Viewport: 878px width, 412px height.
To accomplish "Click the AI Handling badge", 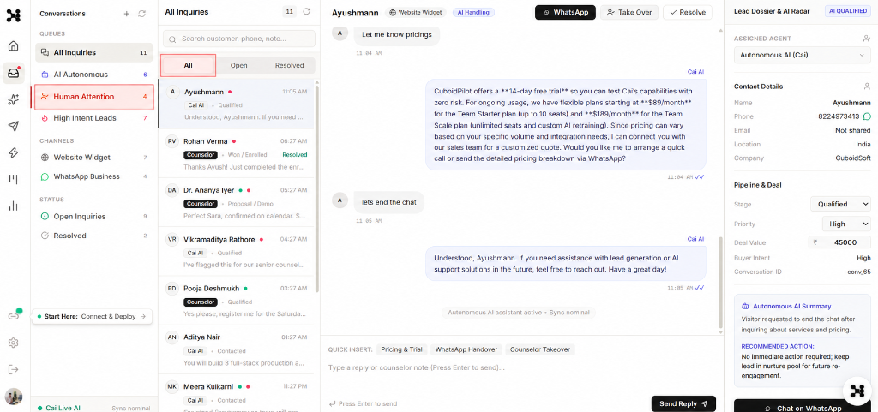I will pyautogui.click(x=473, y=12).
